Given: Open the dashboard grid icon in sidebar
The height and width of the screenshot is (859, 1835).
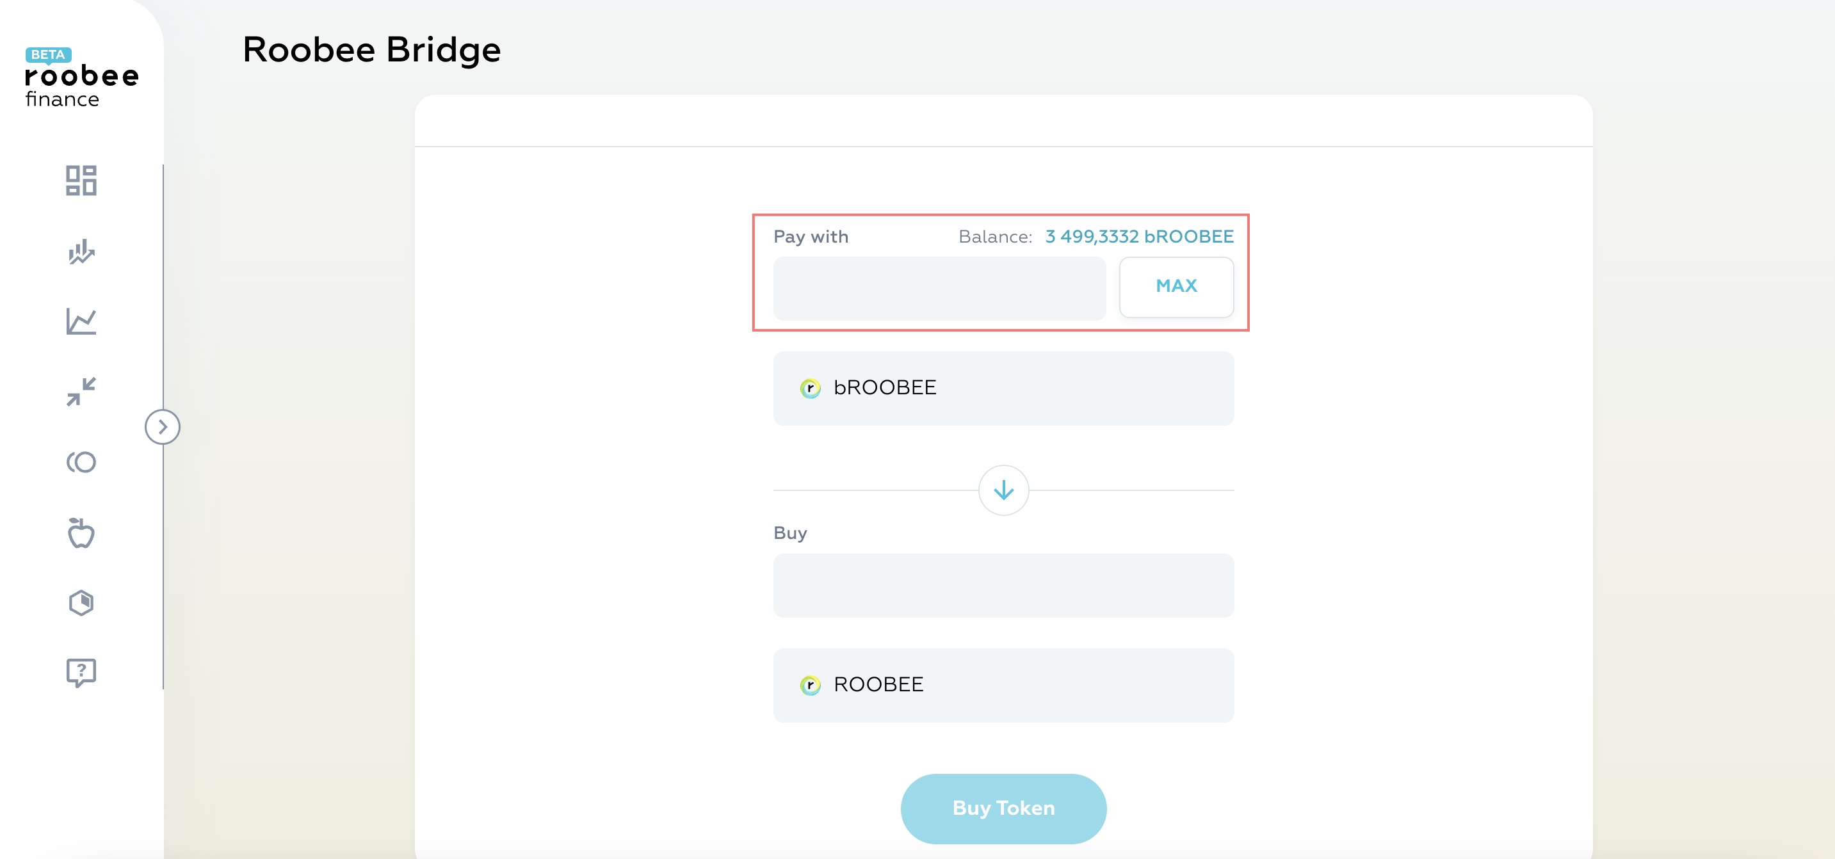Looking at the screenshot, I should (x=81, y=181).
